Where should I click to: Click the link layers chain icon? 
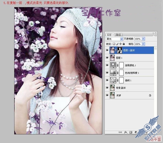tap(120, 132)
